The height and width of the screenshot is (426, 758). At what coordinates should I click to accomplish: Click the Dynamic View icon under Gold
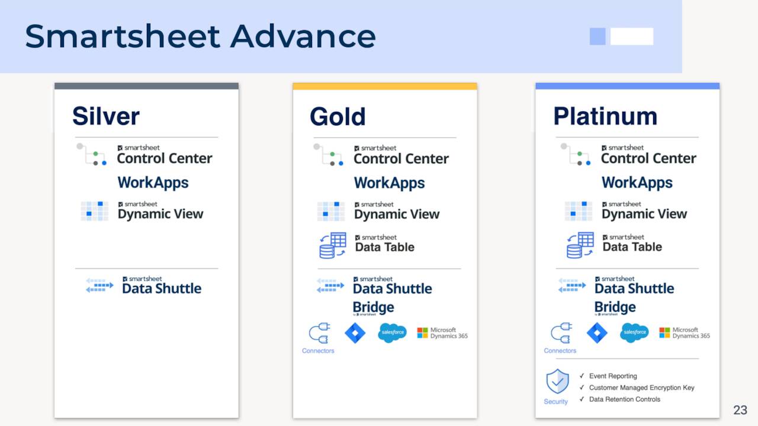(x=332, y=211)
